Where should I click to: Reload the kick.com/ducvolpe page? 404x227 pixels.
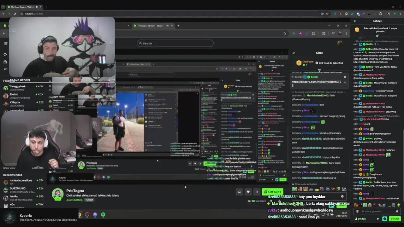pos(15,14)
